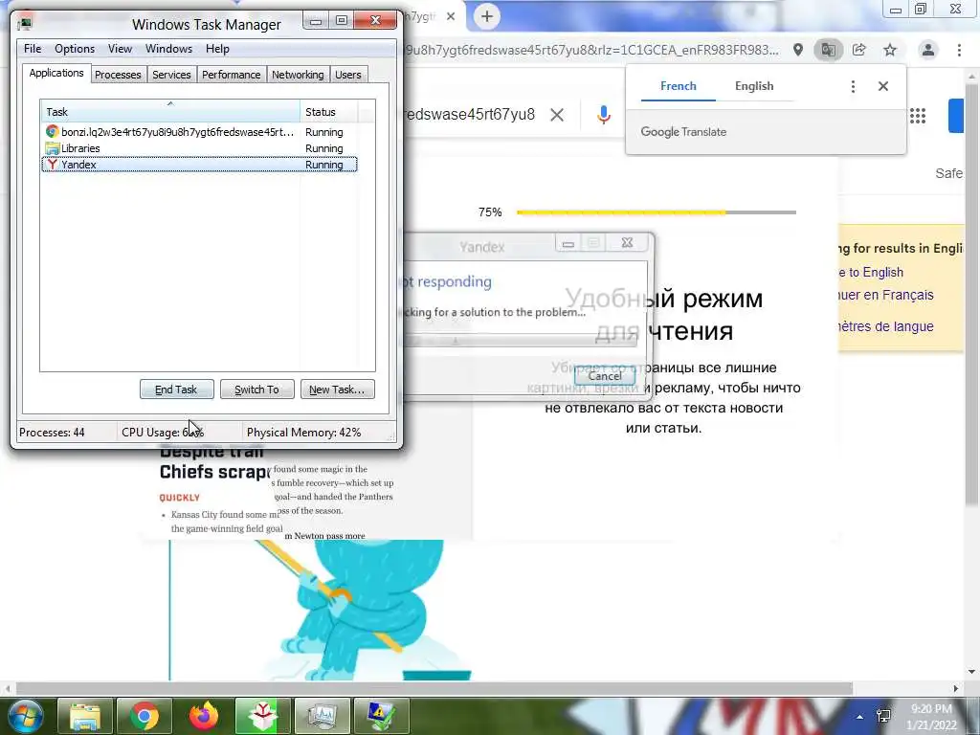Select the Libraries task row
This screenshot has height=735, width=980.
point(199,148)
